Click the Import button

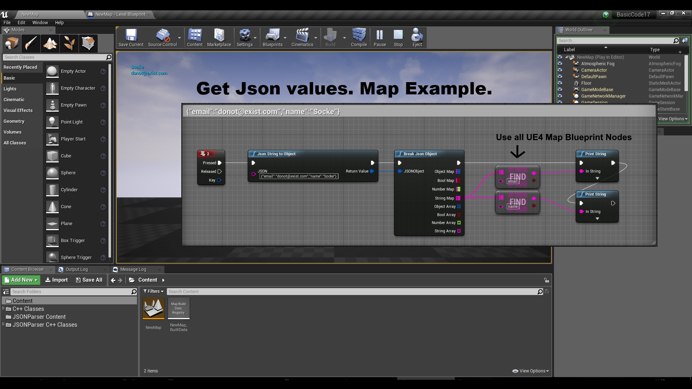57,280
